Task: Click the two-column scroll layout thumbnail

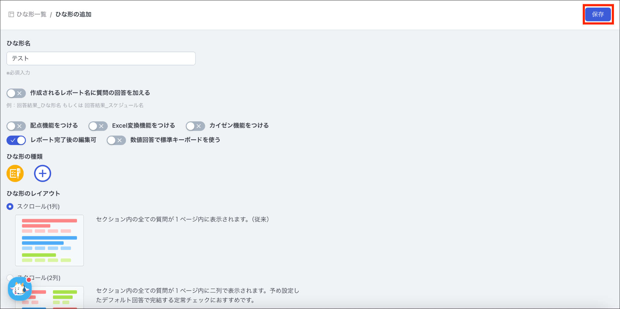Action: coord(50,297)
